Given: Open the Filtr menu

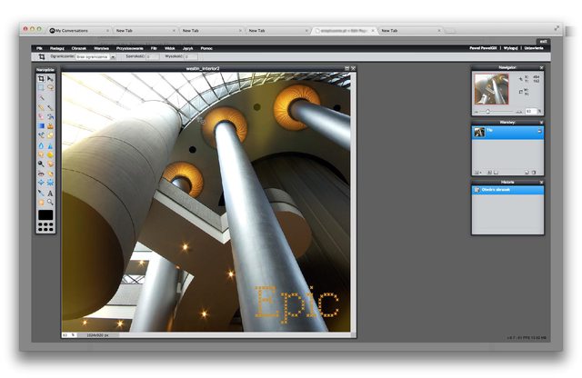Looking at the screenshot, I should coord(154,48).
